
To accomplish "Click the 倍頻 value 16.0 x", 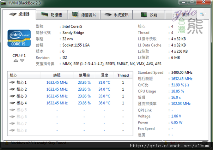I will point(176,97).
